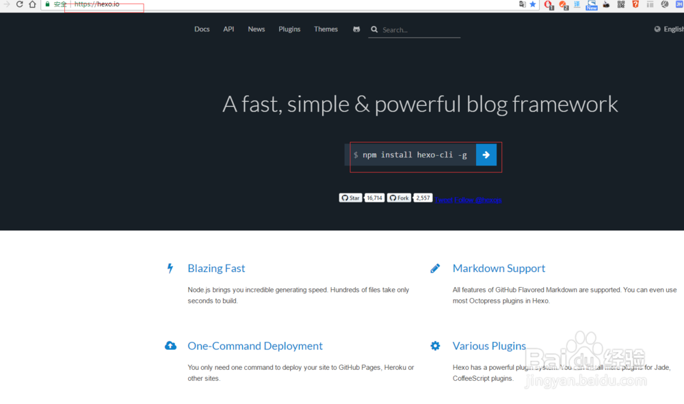Open the 2,557 forks count

click(x=423, y=198)
